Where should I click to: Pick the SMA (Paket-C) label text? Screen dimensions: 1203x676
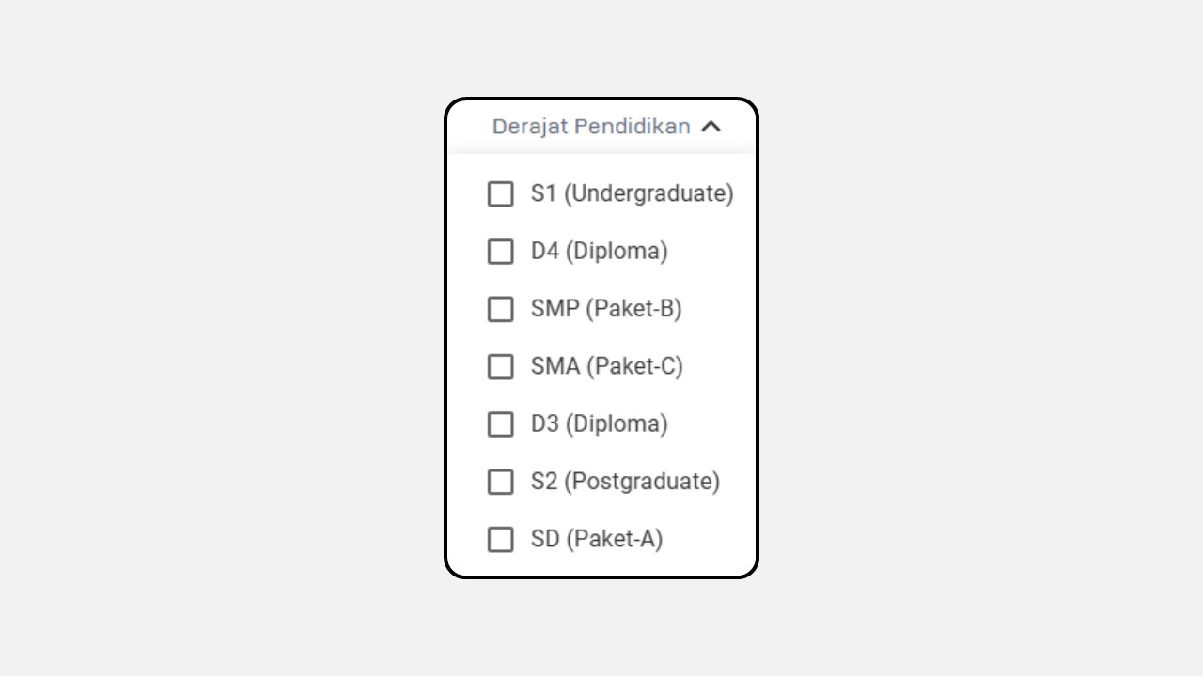[606, 365]
